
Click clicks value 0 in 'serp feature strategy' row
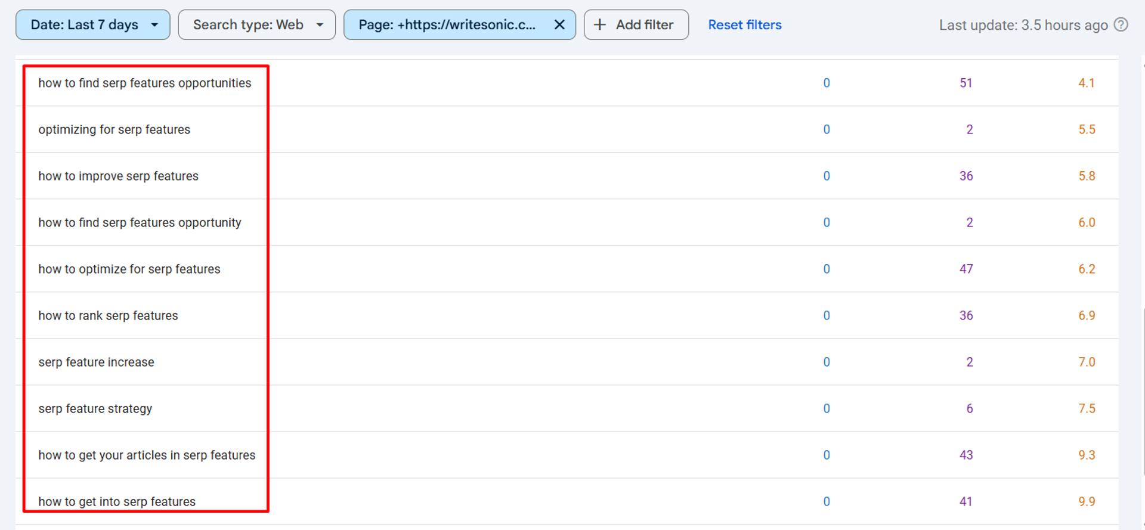[x=827, y=408]
